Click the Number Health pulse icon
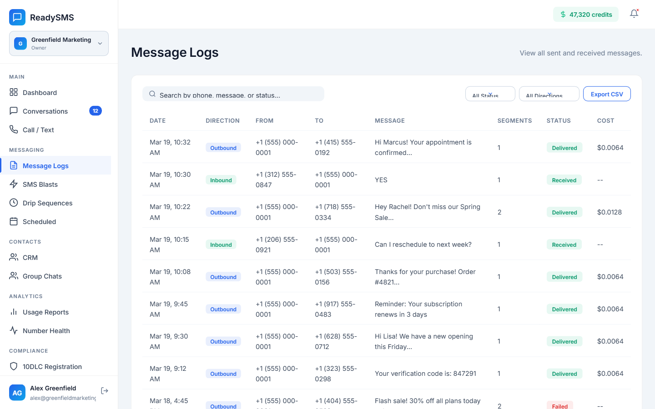 click(x=14, y=330)
